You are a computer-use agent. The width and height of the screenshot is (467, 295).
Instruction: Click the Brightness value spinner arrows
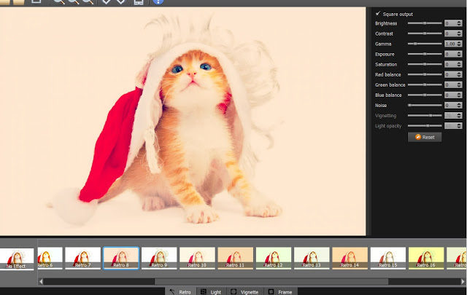tap(459, 23)
